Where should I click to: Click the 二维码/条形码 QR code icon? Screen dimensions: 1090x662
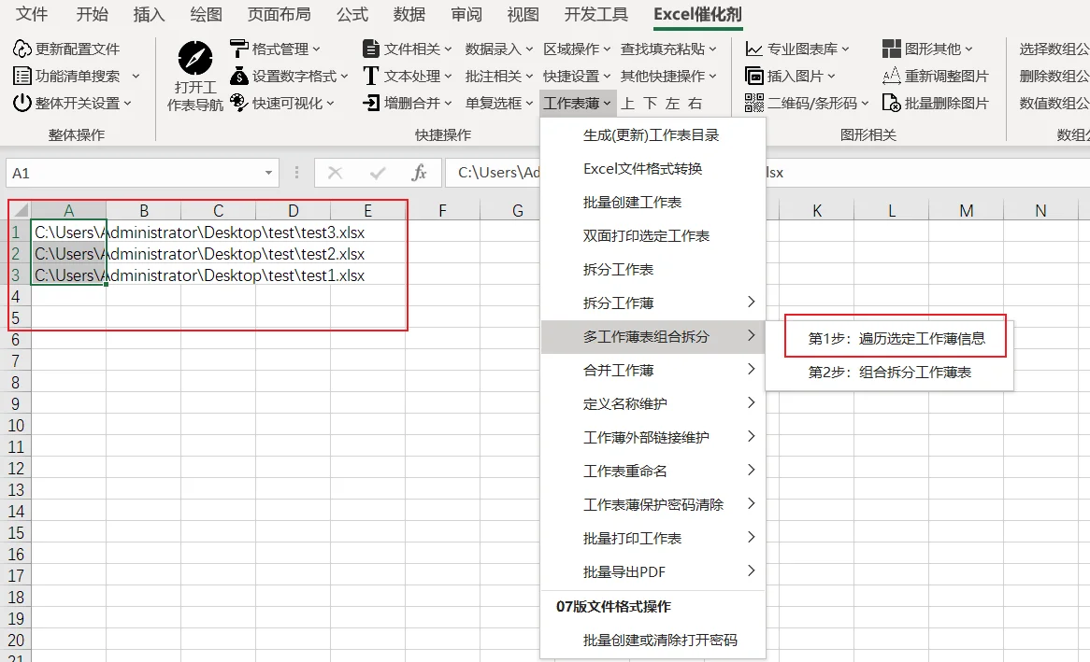(754, 103)
